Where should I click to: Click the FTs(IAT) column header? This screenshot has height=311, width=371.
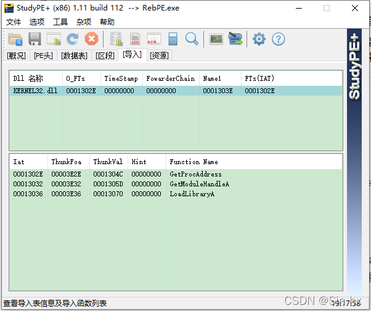pyautogui.click(x=291, y=78)
